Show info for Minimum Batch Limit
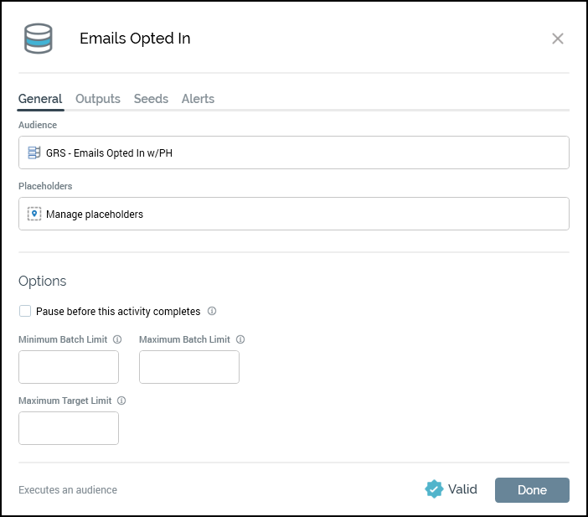Image resolution: width=588 pixels, height=517 pixels. 117,339
